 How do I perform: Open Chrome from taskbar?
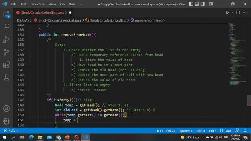point(58,137)
